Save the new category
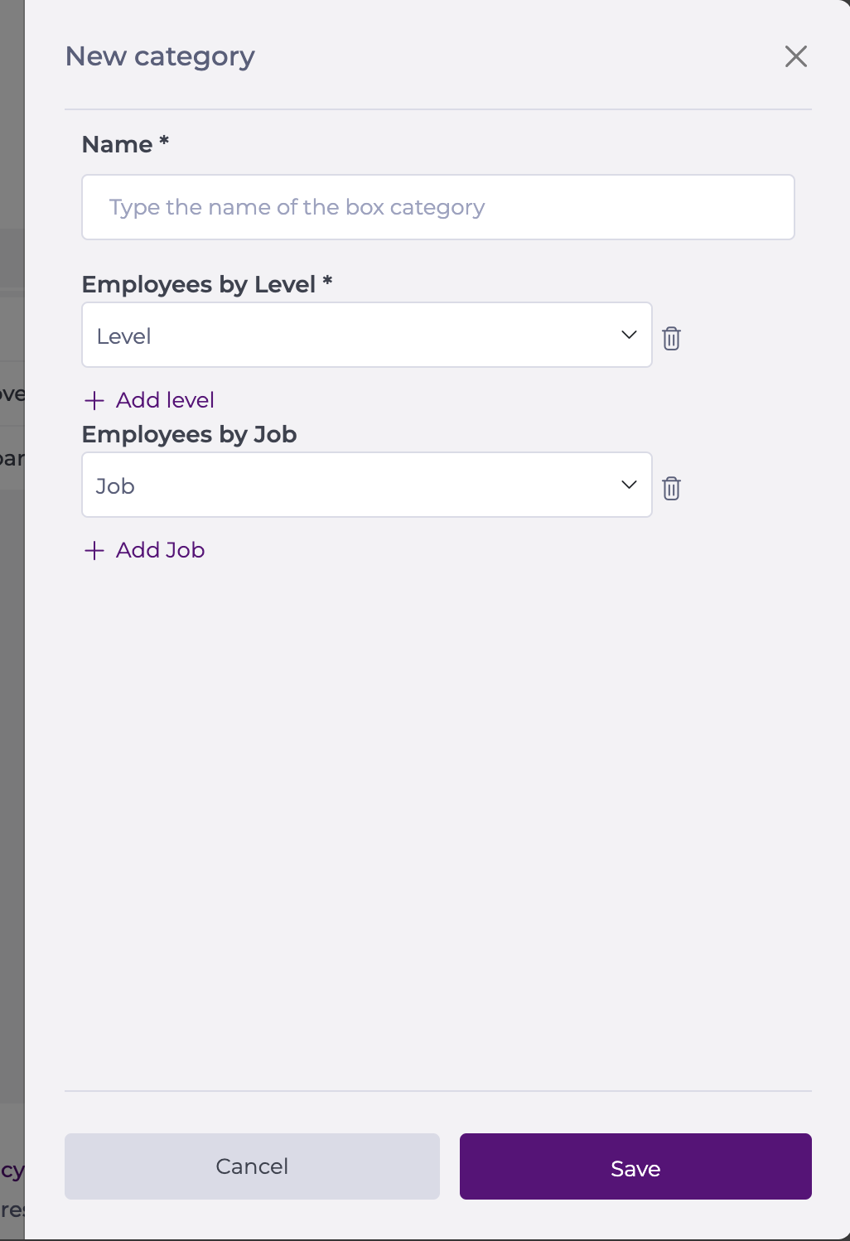Screen dimensions: 850x1241 click(635, 1166)
